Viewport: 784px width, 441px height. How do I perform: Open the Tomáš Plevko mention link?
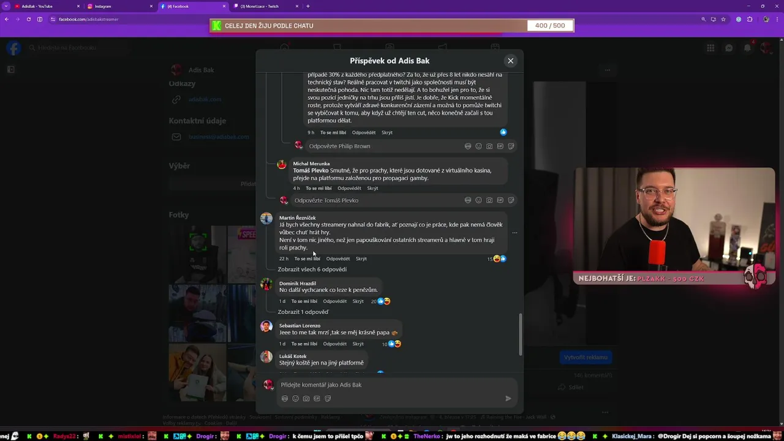(311, 170)
